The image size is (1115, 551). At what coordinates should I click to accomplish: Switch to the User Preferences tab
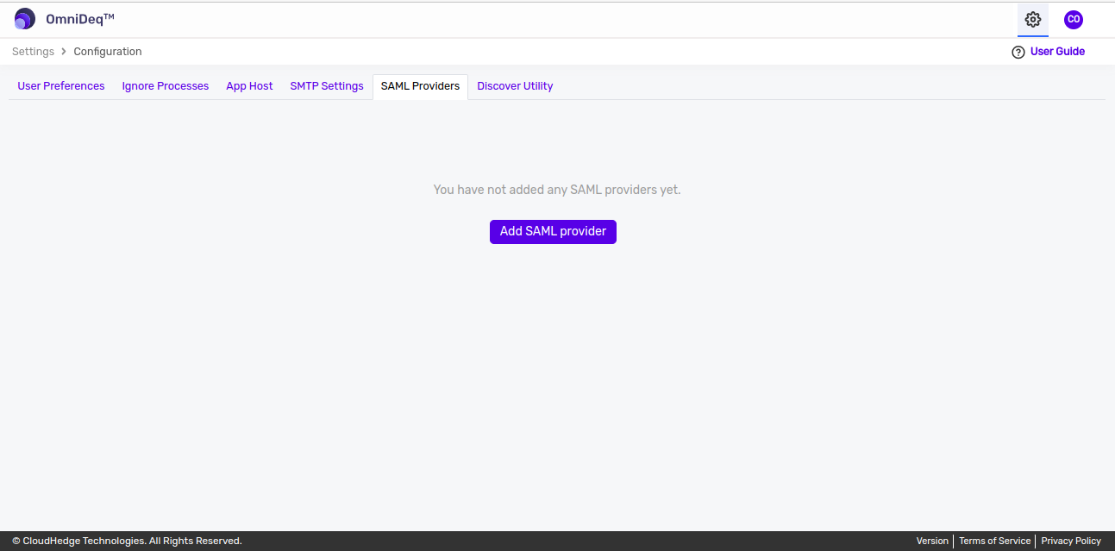click(x=61, y=86)
